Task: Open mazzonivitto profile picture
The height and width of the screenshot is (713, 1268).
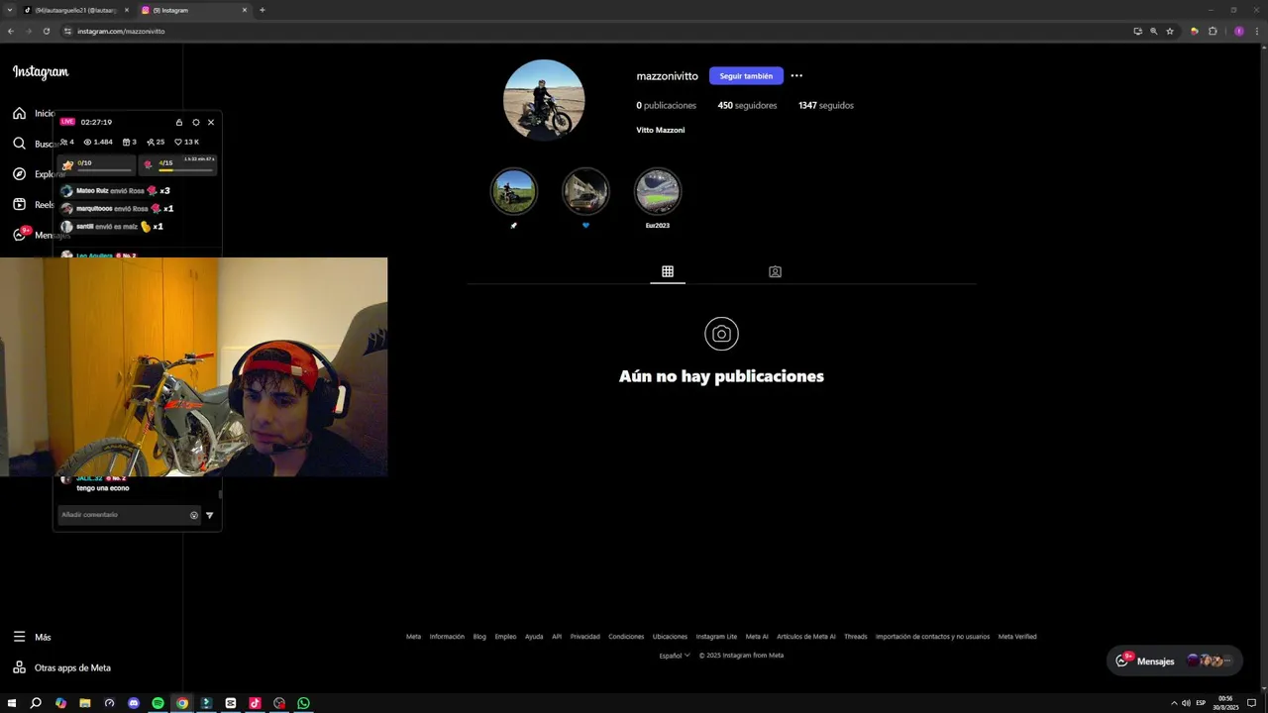Action: tap(544, 99)
